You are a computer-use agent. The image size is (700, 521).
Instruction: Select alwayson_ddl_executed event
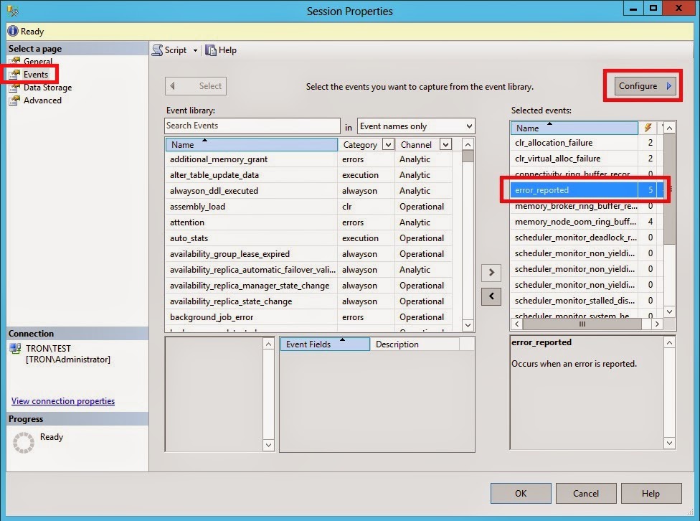[308, 191]
